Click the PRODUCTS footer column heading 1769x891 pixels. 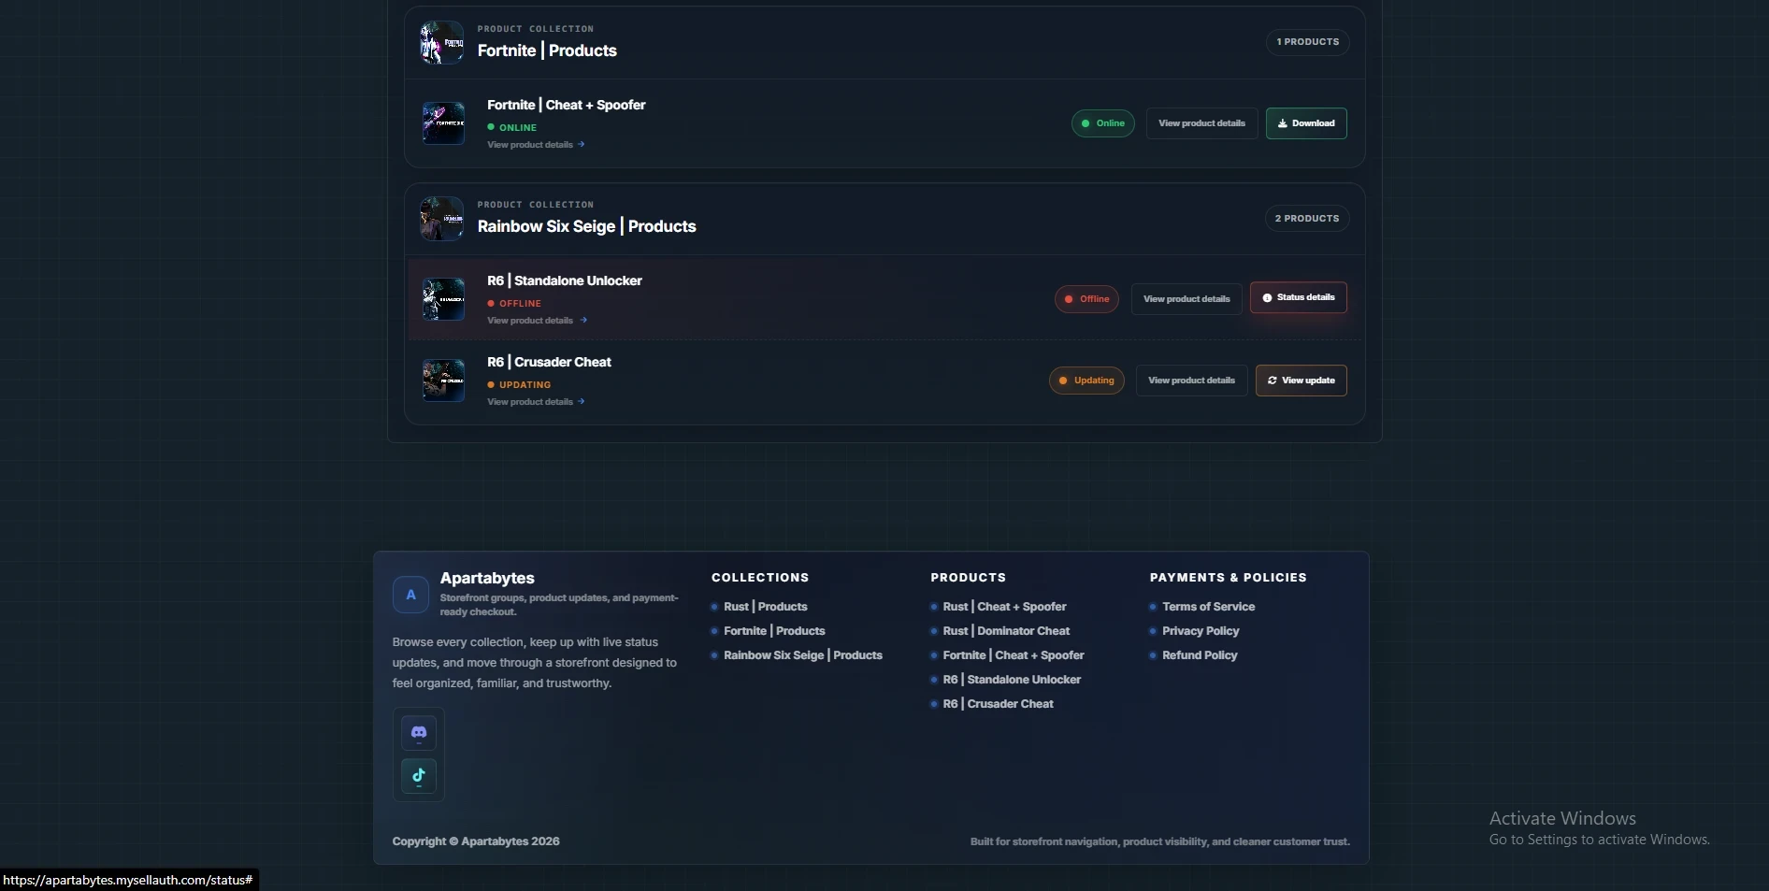click(x=968, y=578)
